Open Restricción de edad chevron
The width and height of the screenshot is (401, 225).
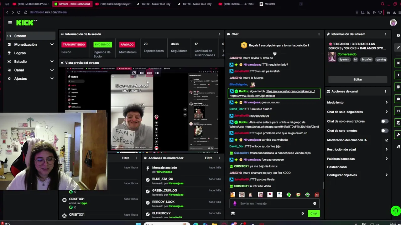click(386, 149)
